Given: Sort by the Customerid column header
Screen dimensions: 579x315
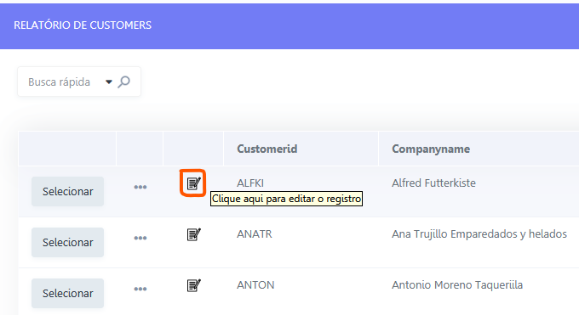Looking at the screenshot, I should pyautogui.click(x=267, y=149).
